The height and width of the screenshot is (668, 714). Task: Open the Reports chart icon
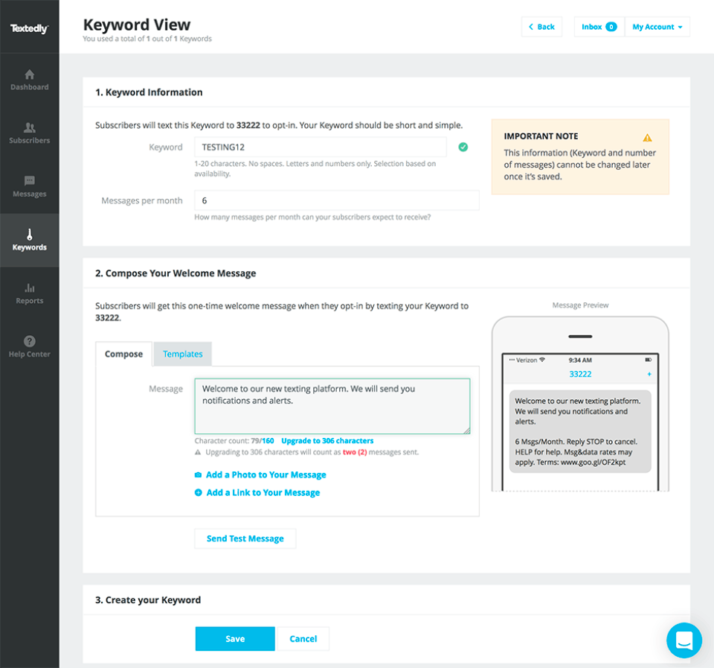click(30, 288)
